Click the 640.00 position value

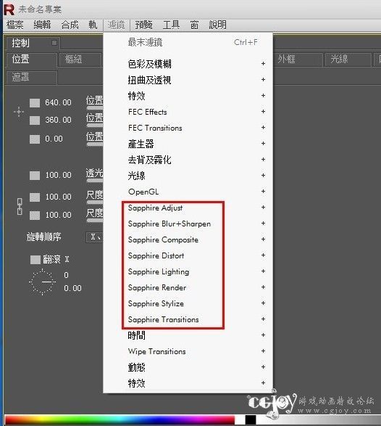pos(58,103)
